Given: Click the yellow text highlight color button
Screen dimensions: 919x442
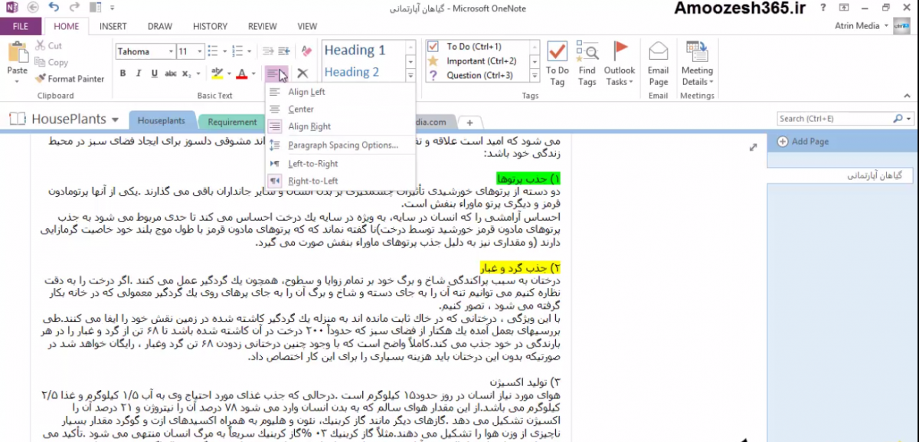Looking at the screenshot, I should [x=216, y=74].
